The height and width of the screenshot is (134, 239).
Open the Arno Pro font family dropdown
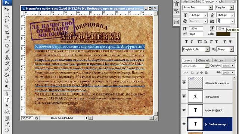click(x=211, y=7)
